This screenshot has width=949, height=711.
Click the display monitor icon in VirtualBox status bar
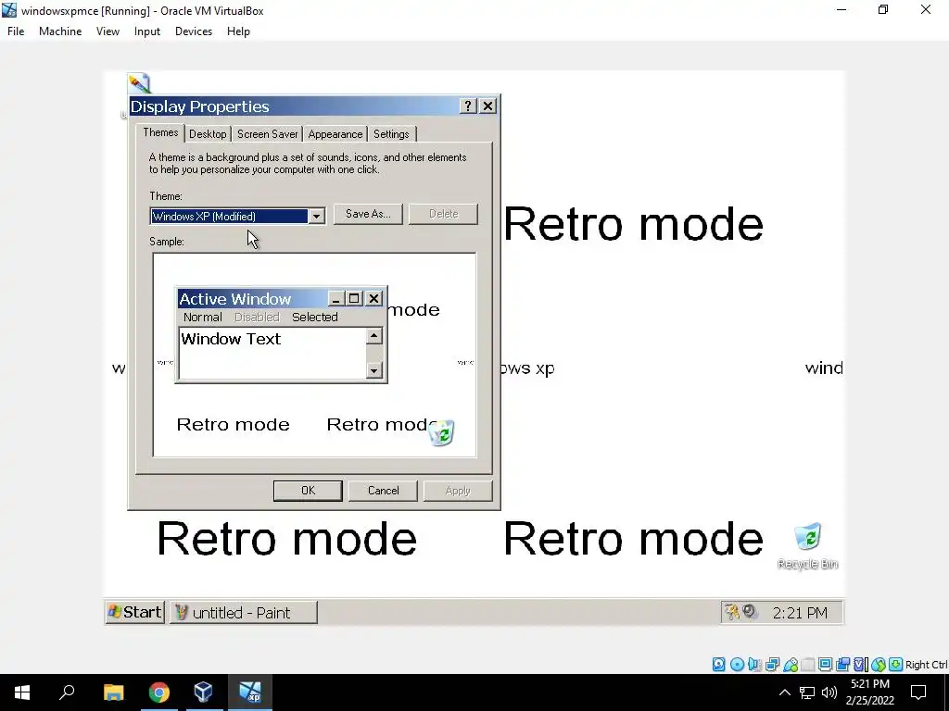825,665
